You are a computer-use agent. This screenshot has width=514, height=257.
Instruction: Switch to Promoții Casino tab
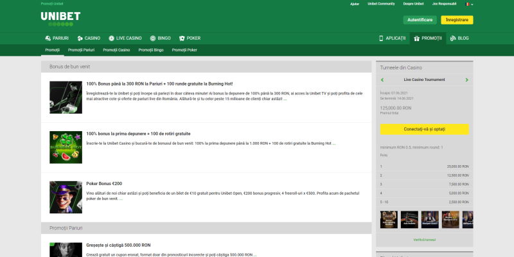116,49
